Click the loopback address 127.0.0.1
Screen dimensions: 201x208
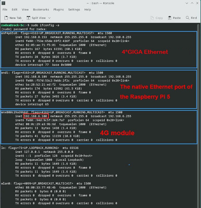(32, 152)
